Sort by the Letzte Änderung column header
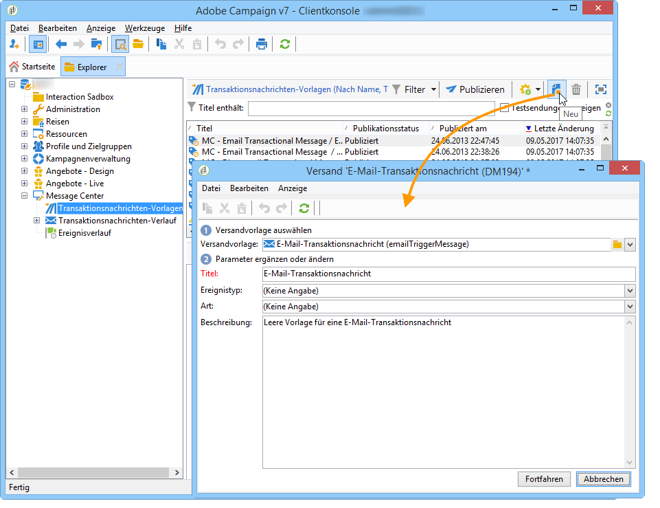This screenshot has width=660, height=508. [563, 129]
